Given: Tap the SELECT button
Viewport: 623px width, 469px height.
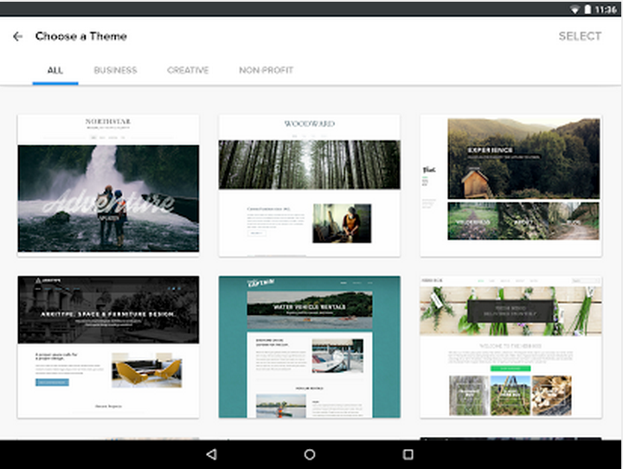Looking at the screenshot, I should (580, 36).
